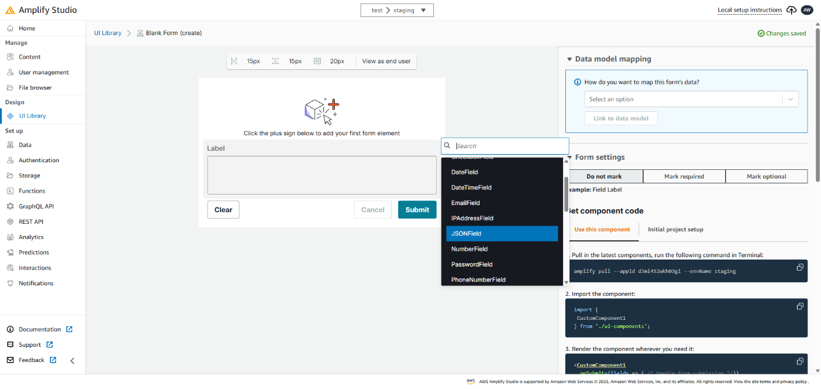Click the vertical gap icon

275,61
